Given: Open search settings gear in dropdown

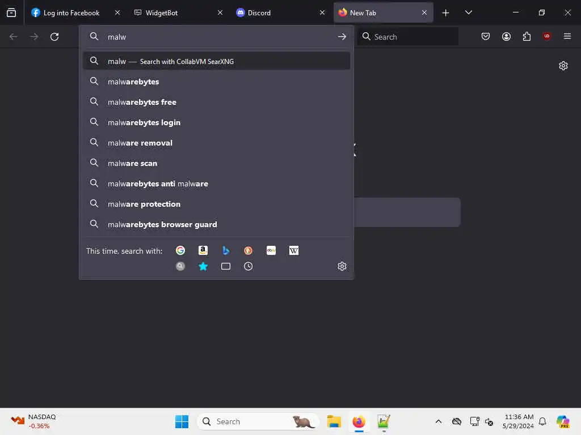Looking at the screenshot, I should [x=342, y=266].
